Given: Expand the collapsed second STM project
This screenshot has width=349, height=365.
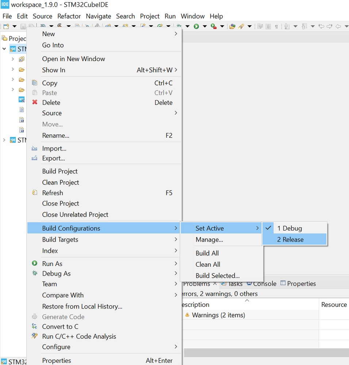Looking at the screenshot, I should [x=4, y=140].
